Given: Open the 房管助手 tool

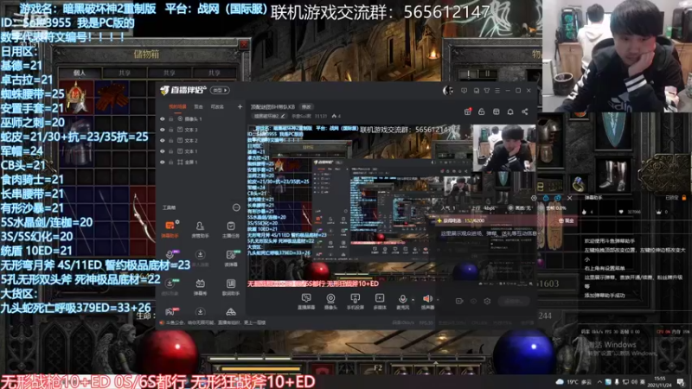Looking at the screenshot, I should point(200,229).
